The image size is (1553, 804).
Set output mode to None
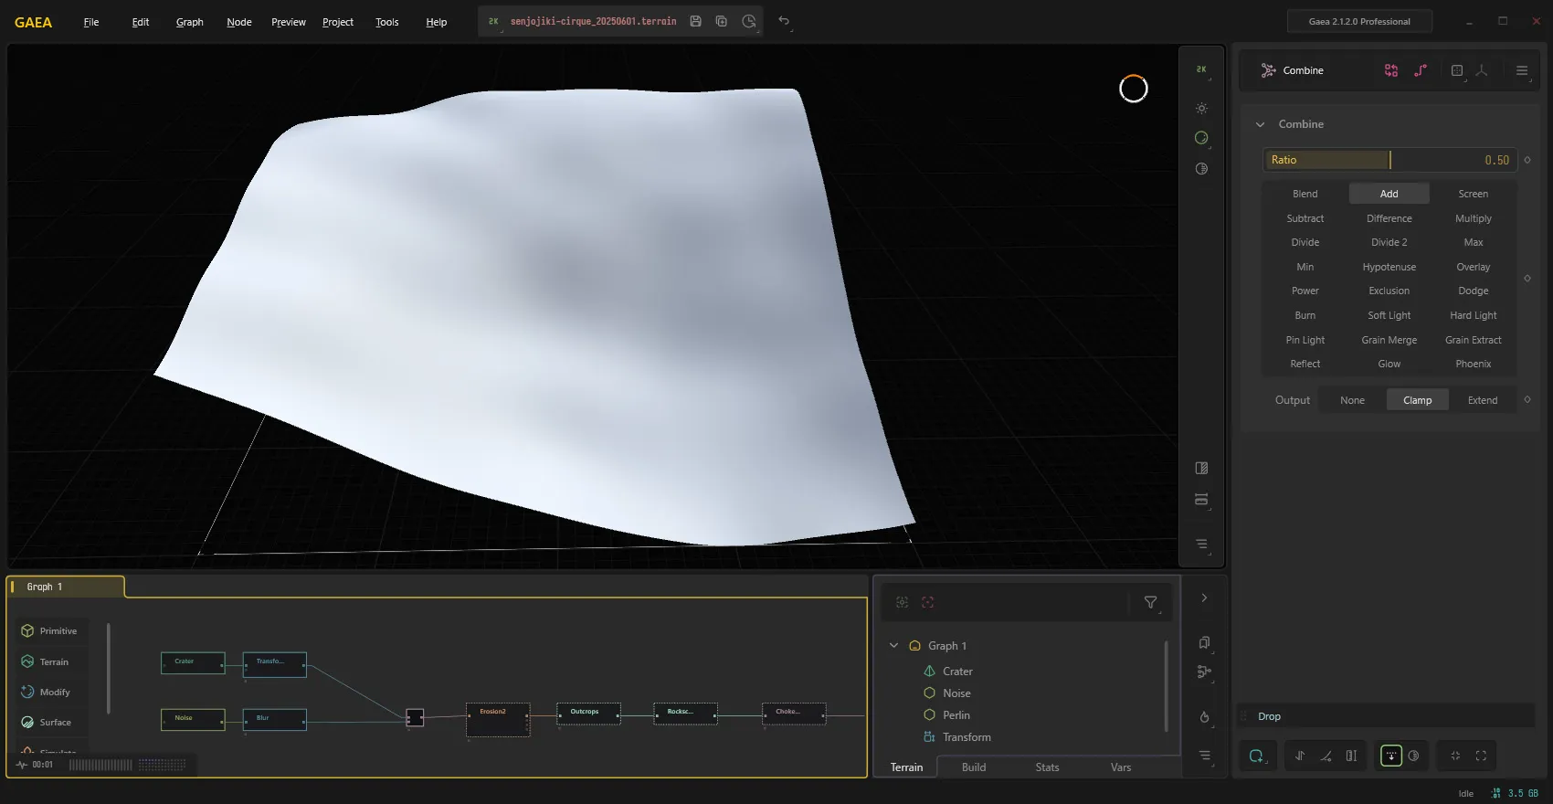pyautogui.click(x=1352, y=400)
